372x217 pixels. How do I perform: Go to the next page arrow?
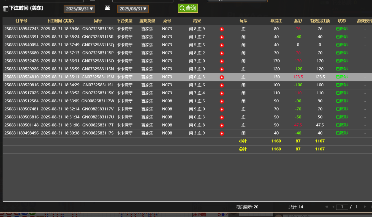(365, 207)
